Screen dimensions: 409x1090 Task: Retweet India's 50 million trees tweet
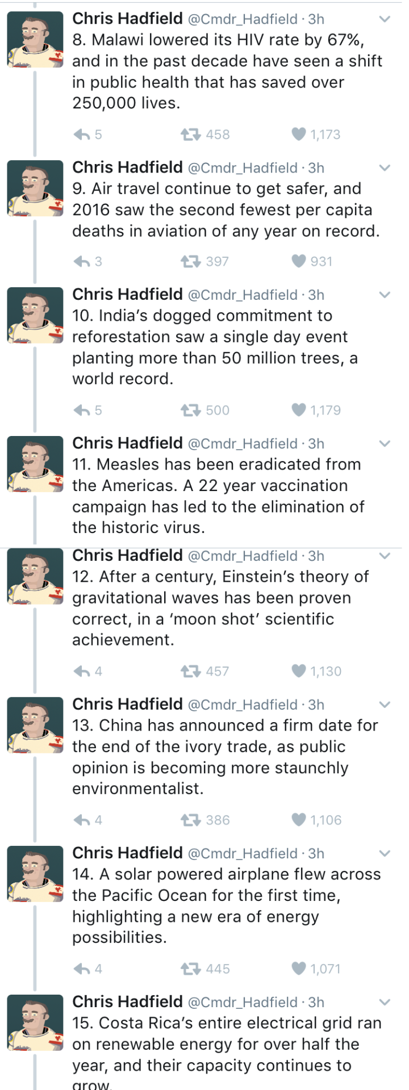191,410
